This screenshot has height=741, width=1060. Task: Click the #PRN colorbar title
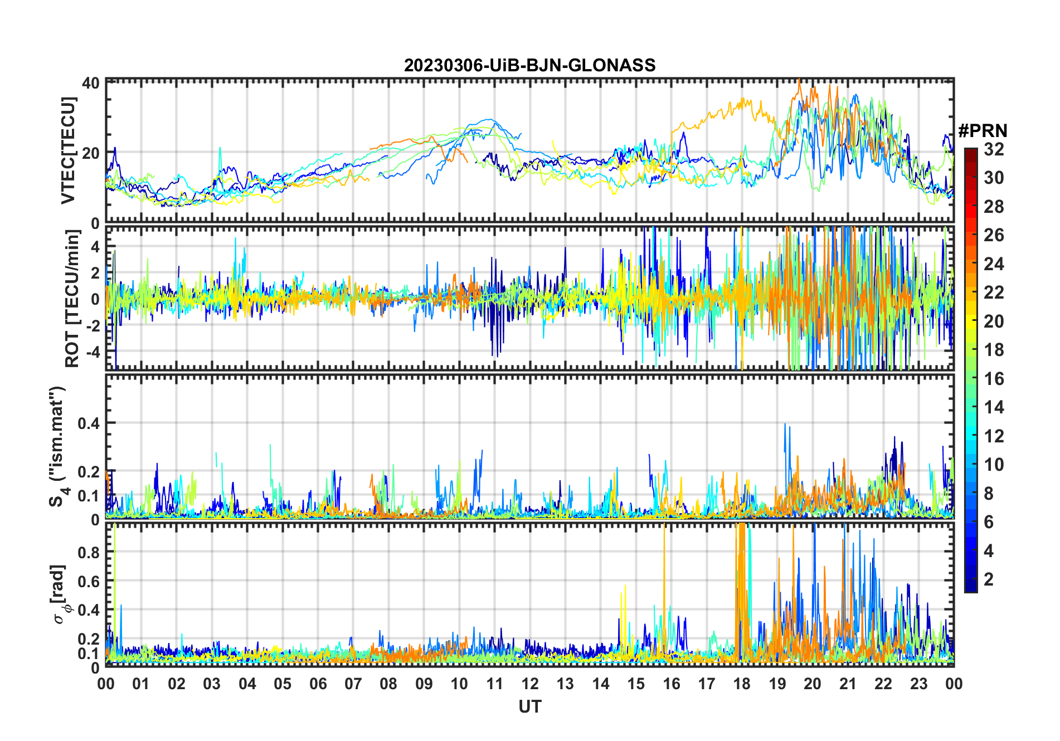click(983, 131)
